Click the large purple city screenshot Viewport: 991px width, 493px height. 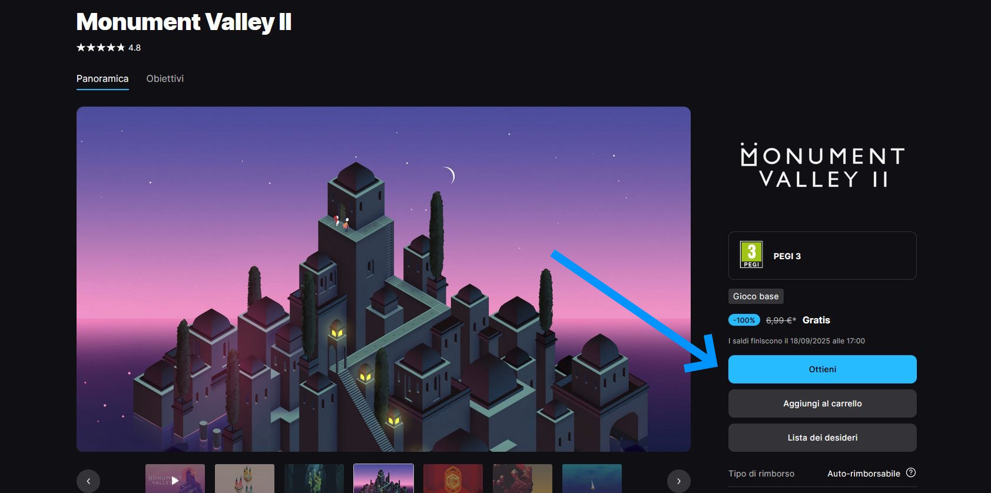383,279
